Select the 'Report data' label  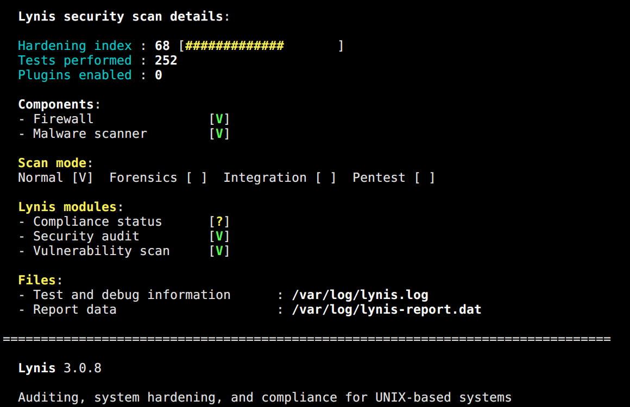[75, 309]
